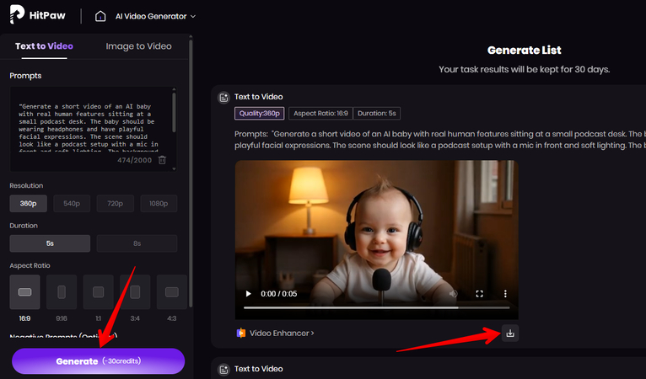
Task: Select 540p resolution
Action: pos(72,203)
